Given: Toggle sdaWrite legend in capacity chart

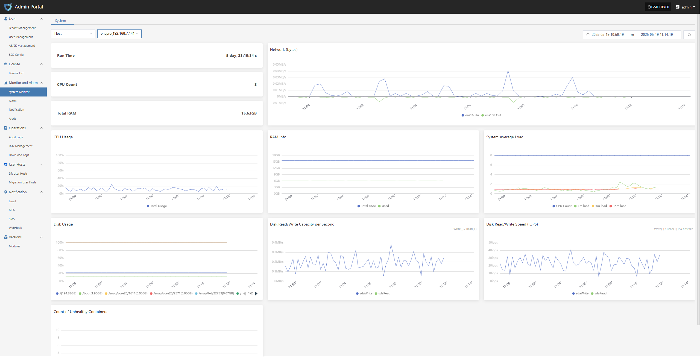Looking at the screenshot, I should click(x=364, y=293).
